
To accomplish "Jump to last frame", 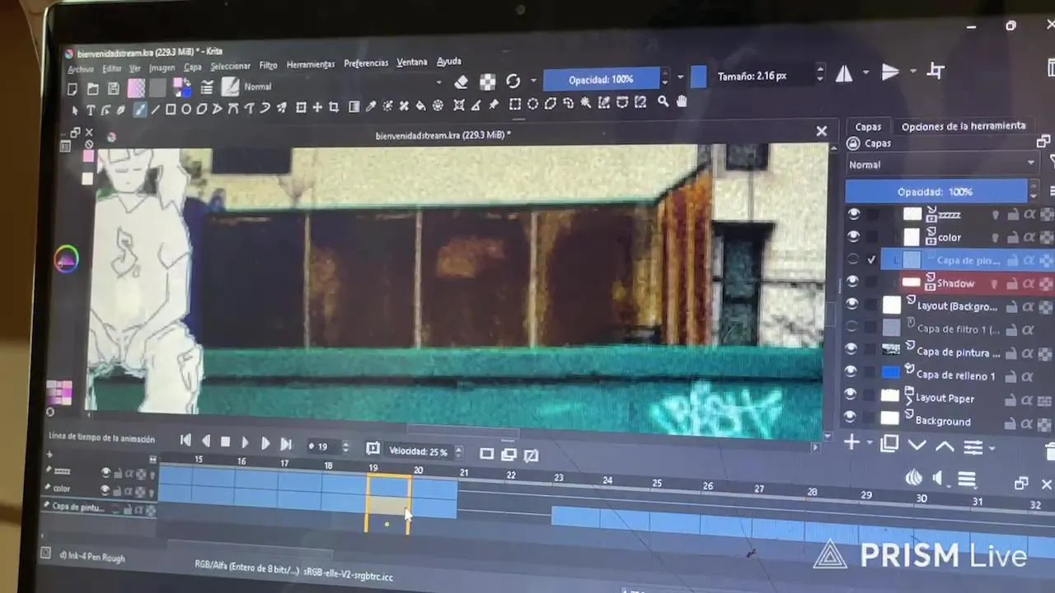I will [x=285, y=444].
